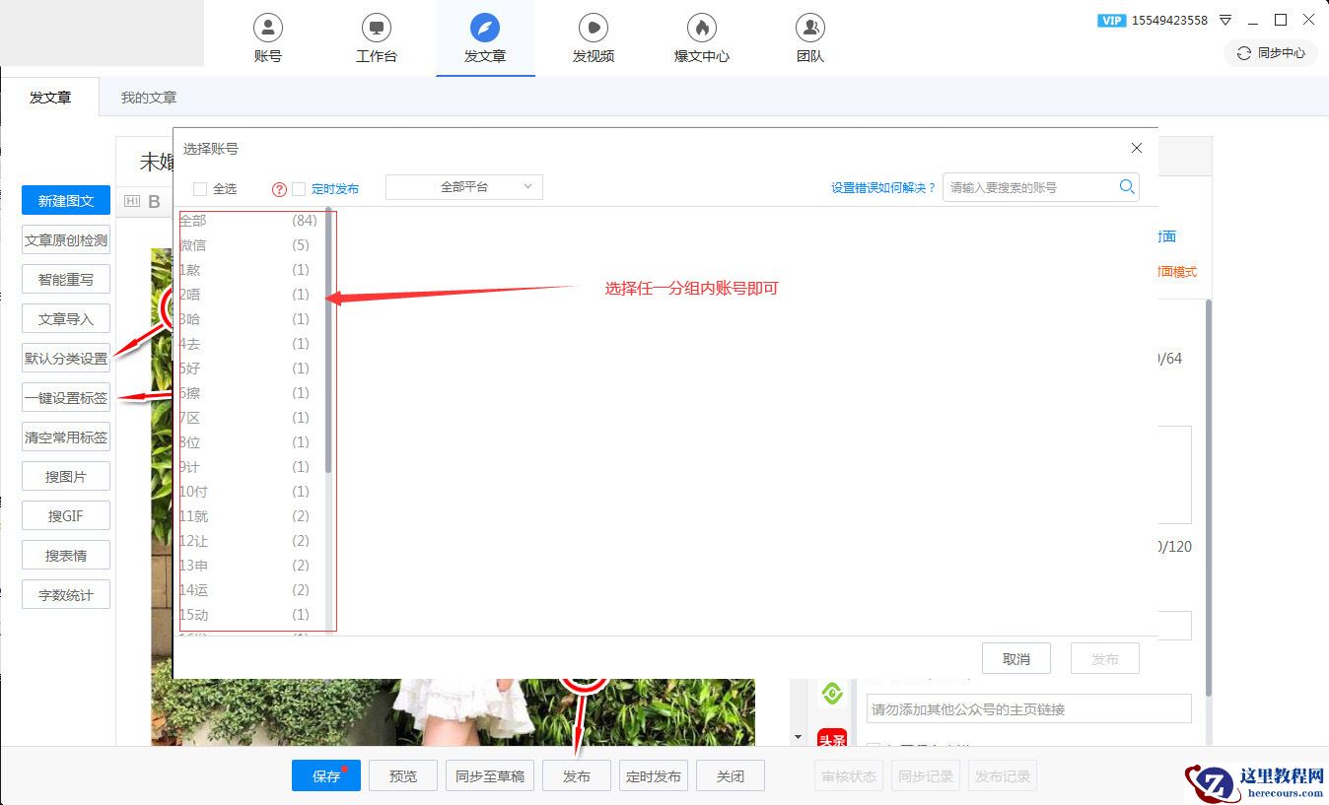
Task: Select the 3哈 account group
Action: tap(250, 319)
